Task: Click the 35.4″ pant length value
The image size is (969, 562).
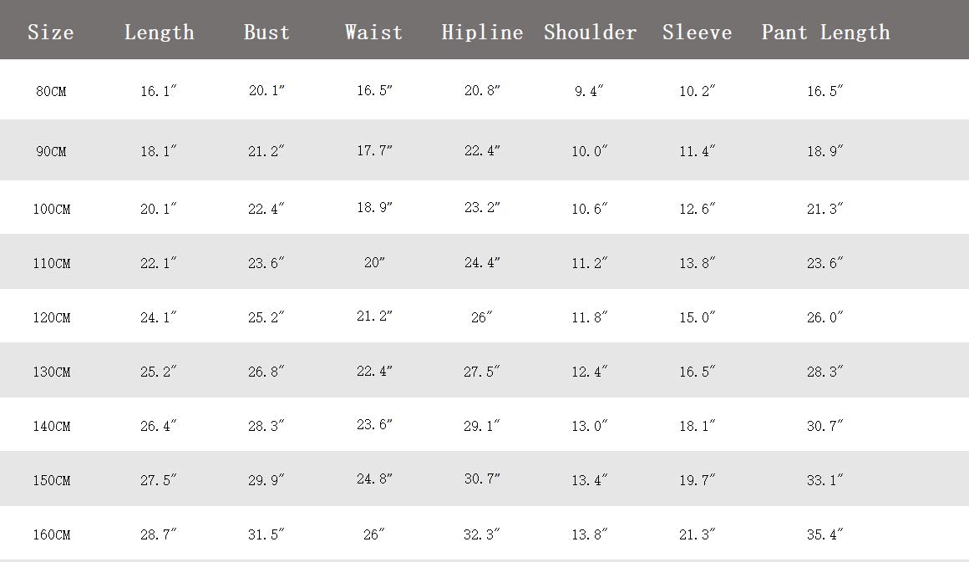Action: click(825, 534)
